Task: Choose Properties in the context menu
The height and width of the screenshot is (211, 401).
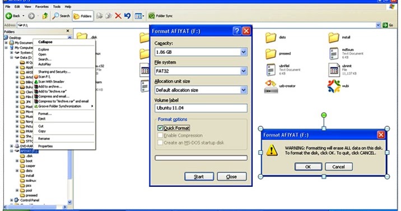Action: tap(45, 146)
